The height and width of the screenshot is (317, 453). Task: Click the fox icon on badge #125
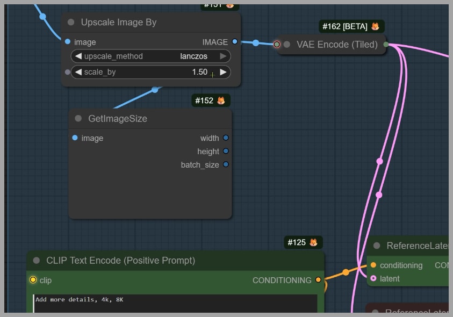point(313,242)
